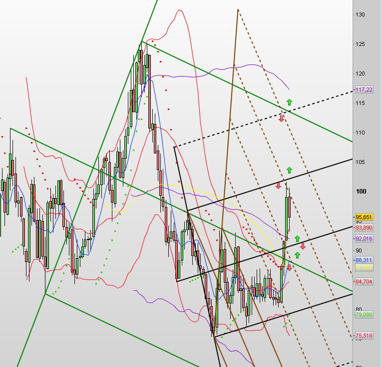Select the yellow 95,651 current price label
Viewport: 382px width, 367px height.
point(364,217)
